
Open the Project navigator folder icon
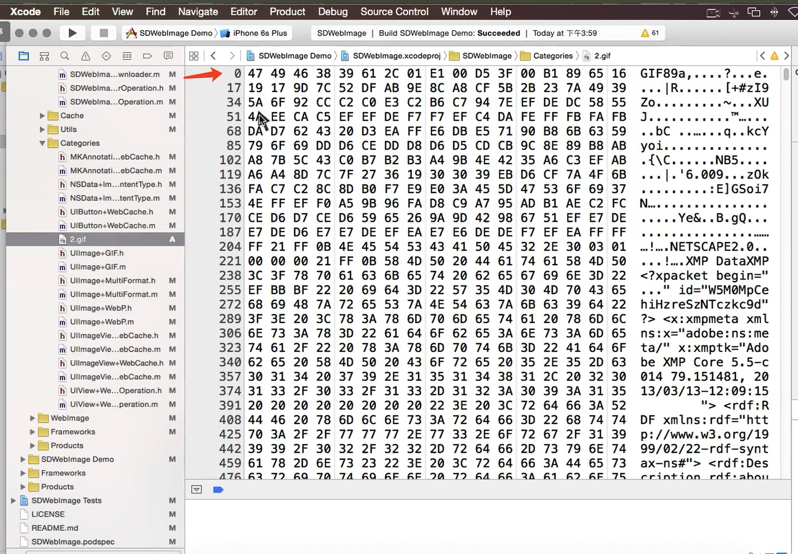24,56
